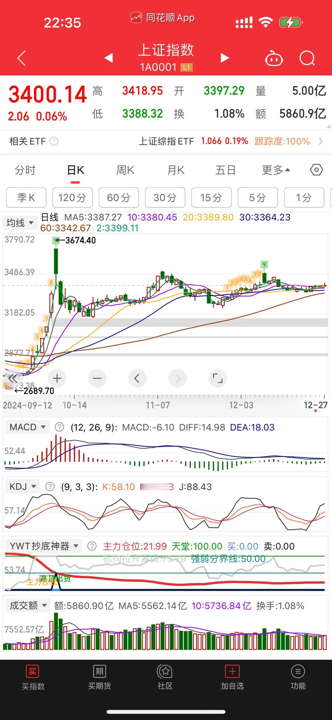The width and height of the screenshot is (332, 720).
Task: Choose 120分 period button
Action: tap(72, 198)
